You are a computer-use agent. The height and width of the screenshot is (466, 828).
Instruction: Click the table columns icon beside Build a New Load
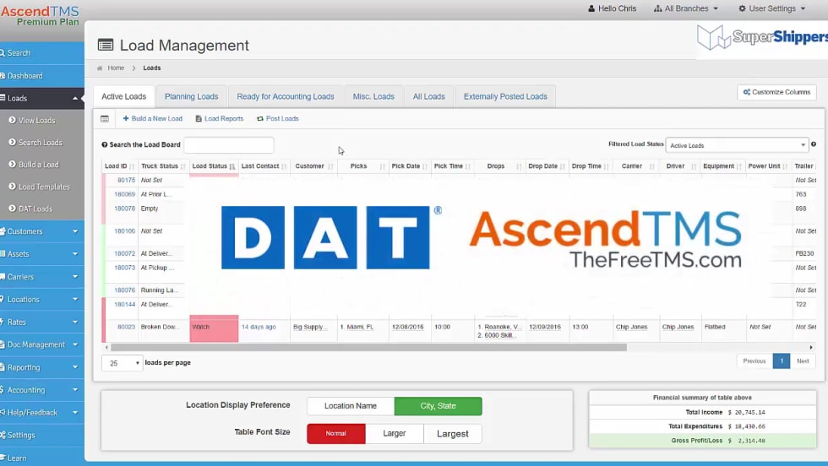105,119
